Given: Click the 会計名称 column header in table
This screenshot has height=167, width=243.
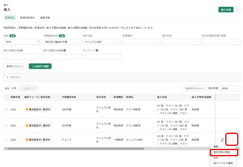Looking at the screenshot, I should 101,97.
